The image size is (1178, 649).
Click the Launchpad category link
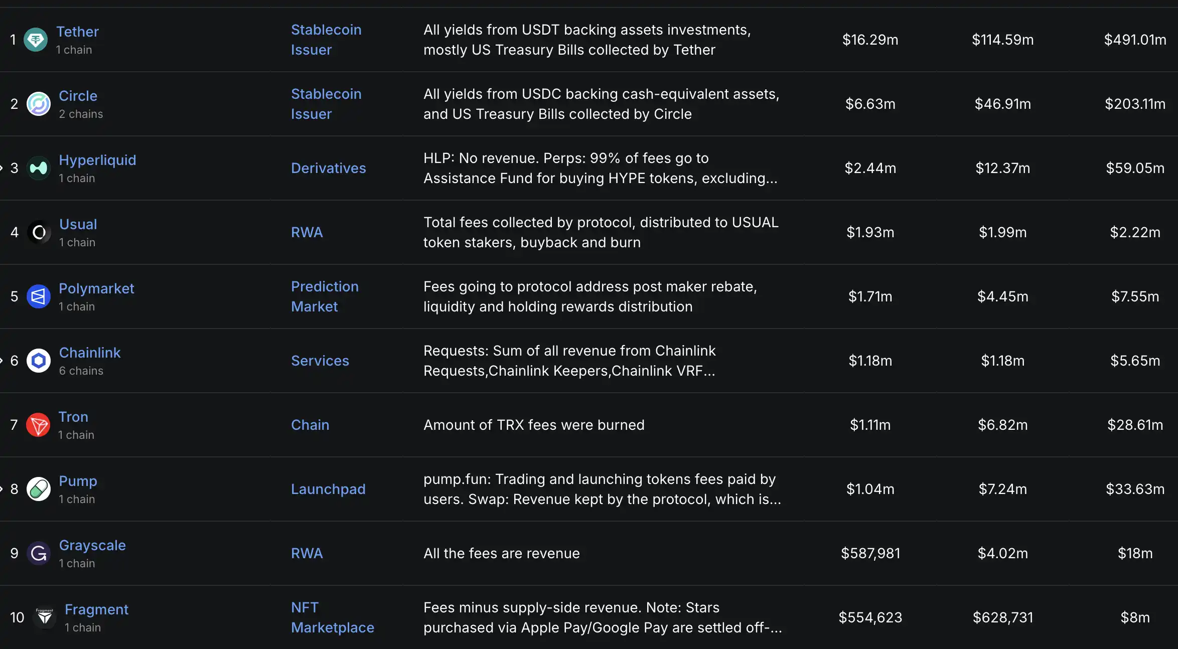328,489
